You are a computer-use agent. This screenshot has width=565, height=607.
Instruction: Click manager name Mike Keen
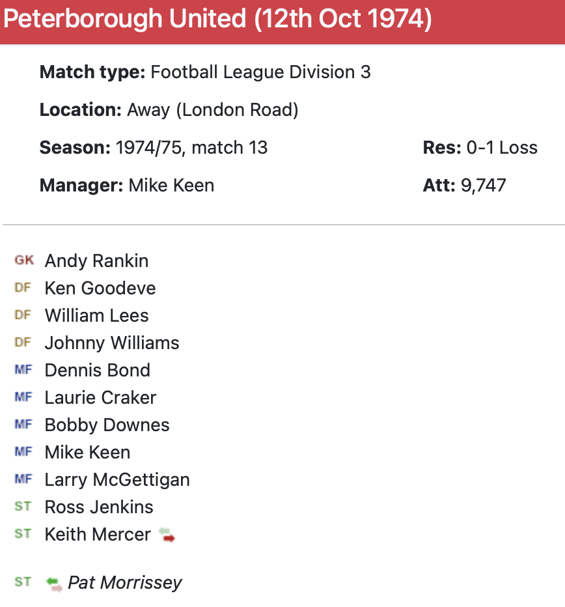pyautogui.click(x=171, y=185)
